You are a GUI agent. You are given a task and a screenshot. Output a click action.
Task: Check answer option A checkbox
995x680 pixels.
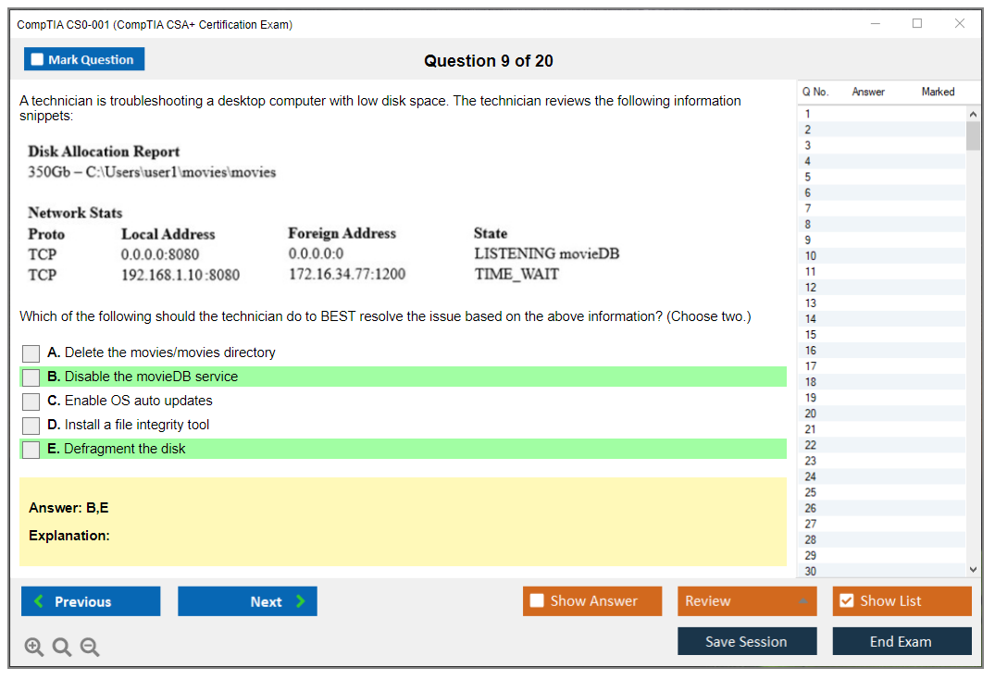tap(31, 353)
